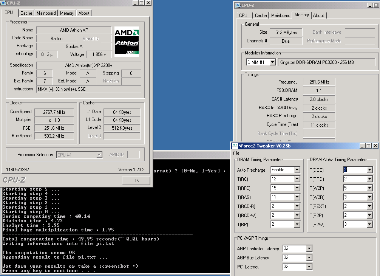Close the NForce2 Tweaker window
380x276 pixels.
click(x=375, y=146)
